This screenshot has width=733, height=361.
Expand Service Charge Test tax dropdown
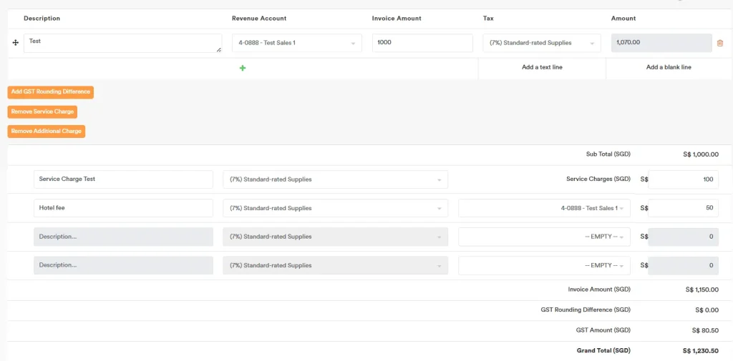[335, 179]
